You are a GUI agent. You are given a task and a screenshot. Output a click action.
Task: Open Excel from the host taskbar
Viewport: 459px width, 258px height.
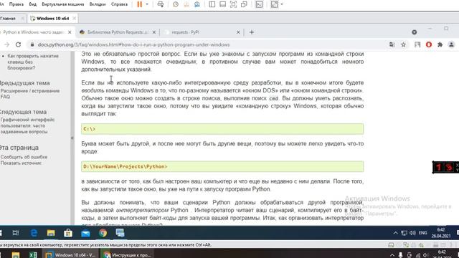tap(33, 254)
